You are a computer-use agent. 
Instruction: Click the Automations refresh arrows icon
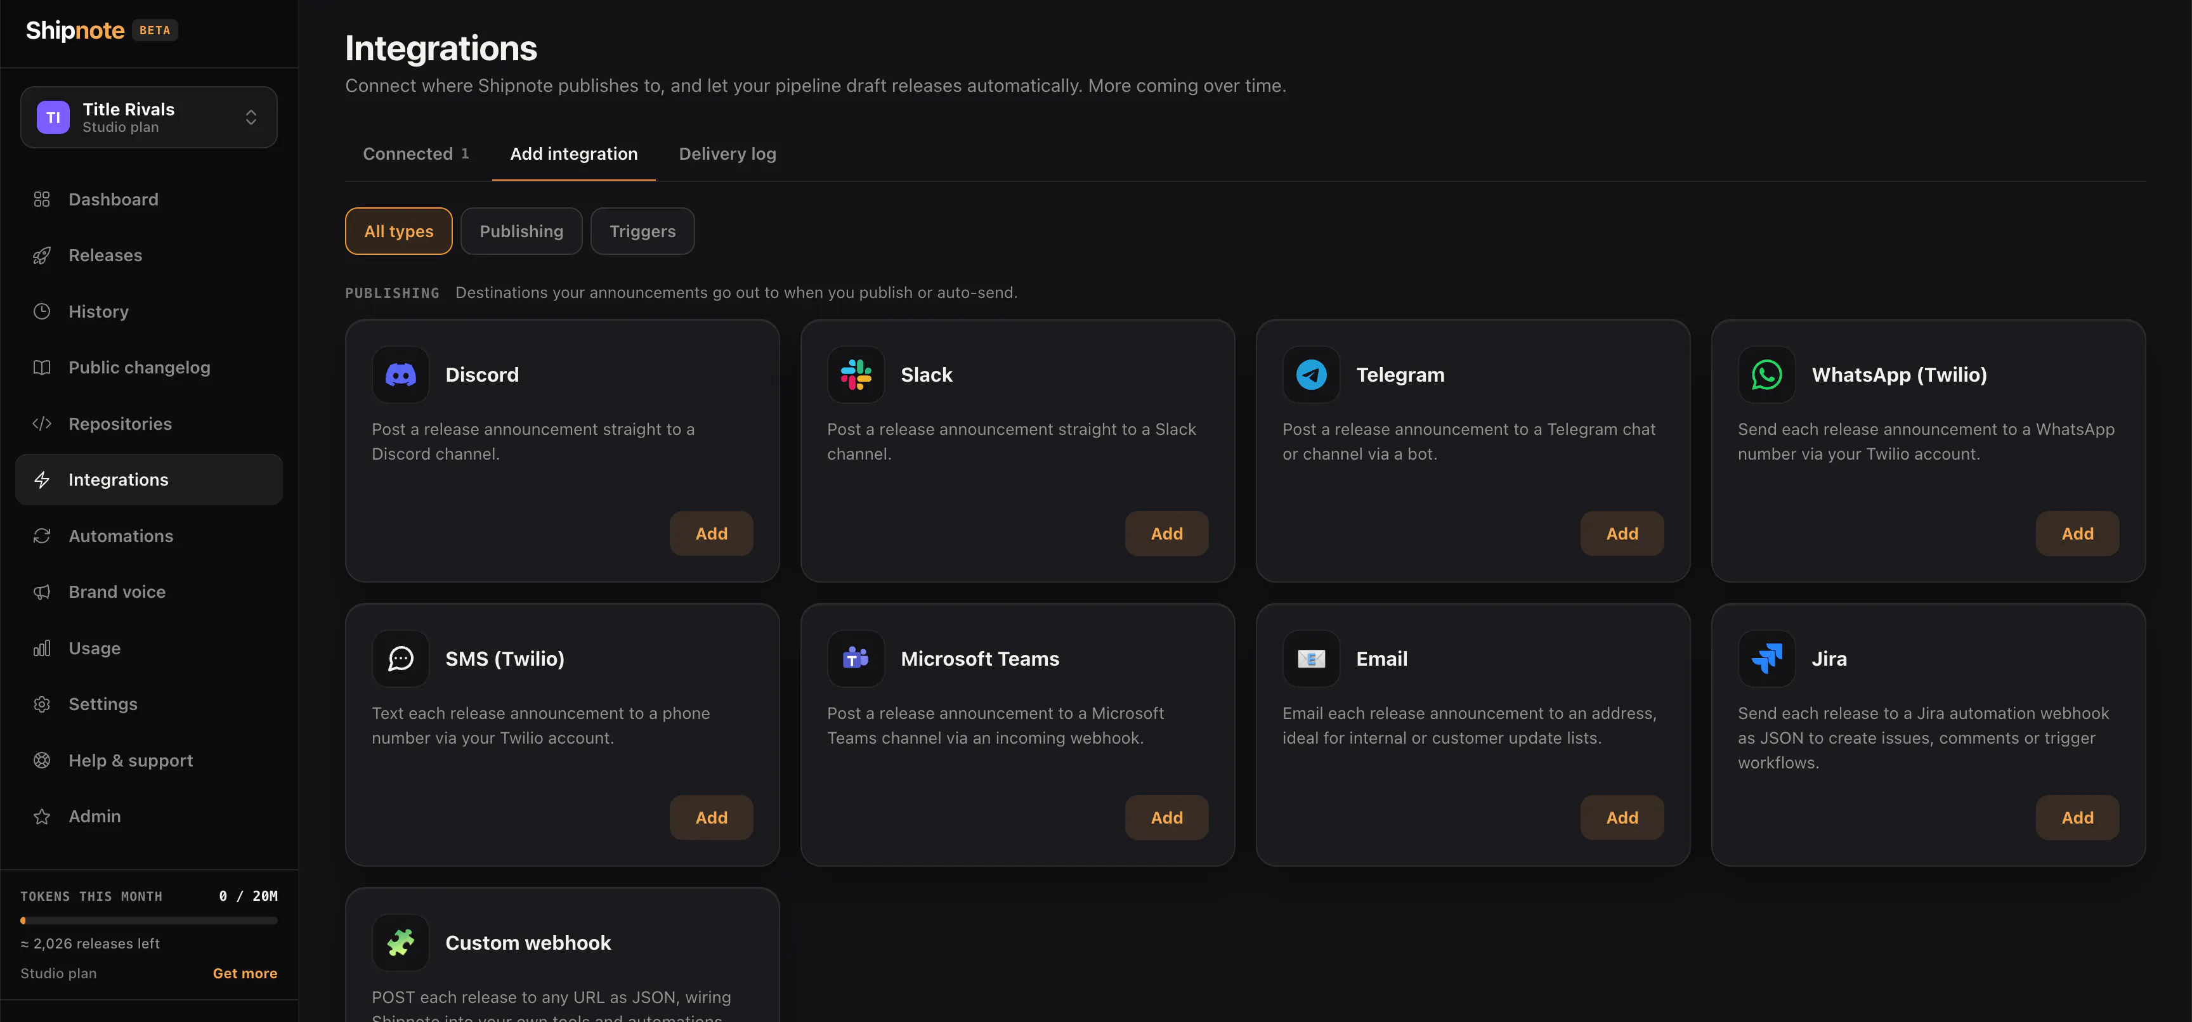pyautogui.click(x=42, y=536)
